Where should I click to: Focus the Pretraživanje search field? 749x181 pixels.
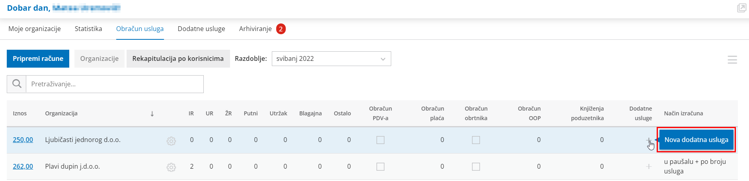(115, 84)
